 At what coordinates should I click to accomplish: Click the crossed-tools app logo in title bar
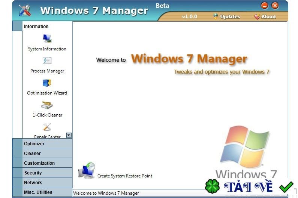(x=25, y=10)
